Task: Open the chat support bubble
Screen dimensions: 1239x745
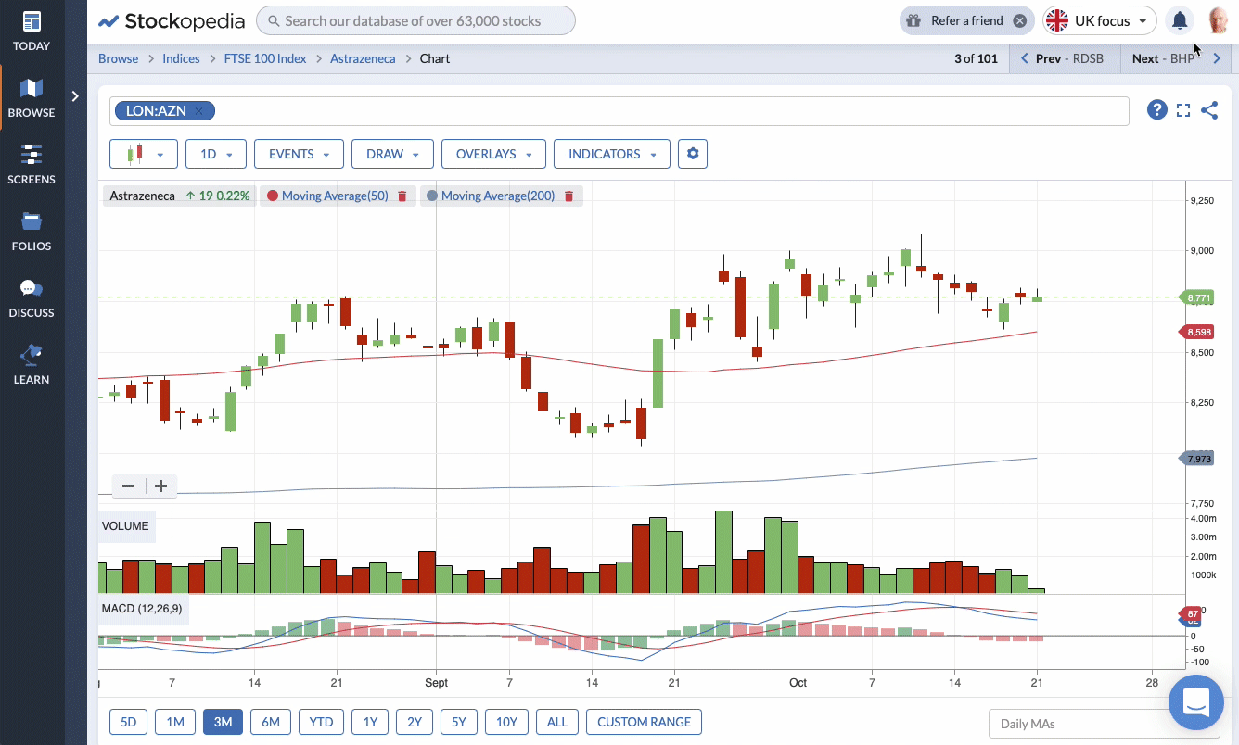Action: click(x=1196, y=702)
